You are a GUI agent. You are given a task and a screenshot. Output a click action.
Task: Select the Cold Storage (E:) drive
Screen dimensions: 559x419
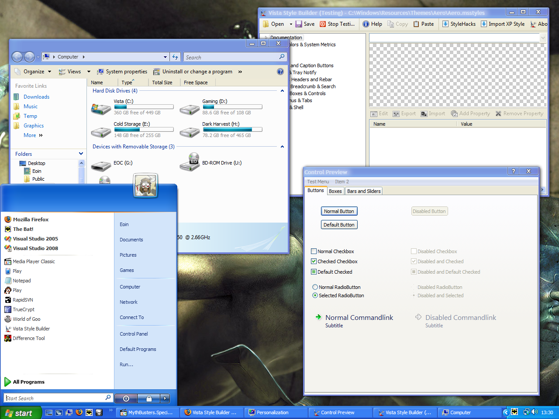coord(132,130)
